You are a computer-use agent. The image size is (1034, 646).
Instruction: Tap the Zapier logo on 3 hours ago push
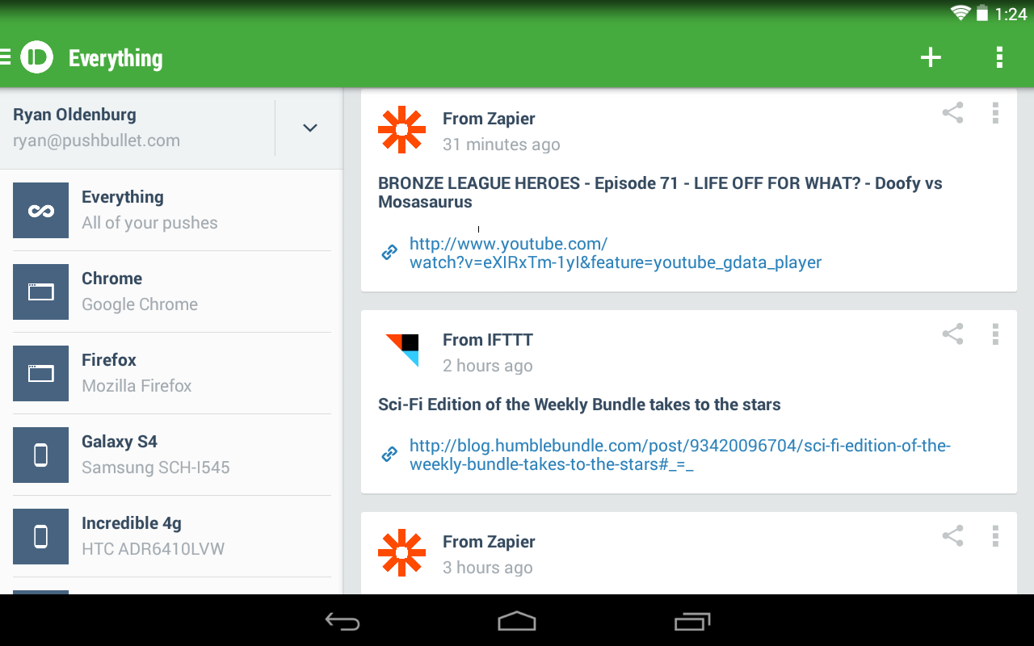point(401,553)
